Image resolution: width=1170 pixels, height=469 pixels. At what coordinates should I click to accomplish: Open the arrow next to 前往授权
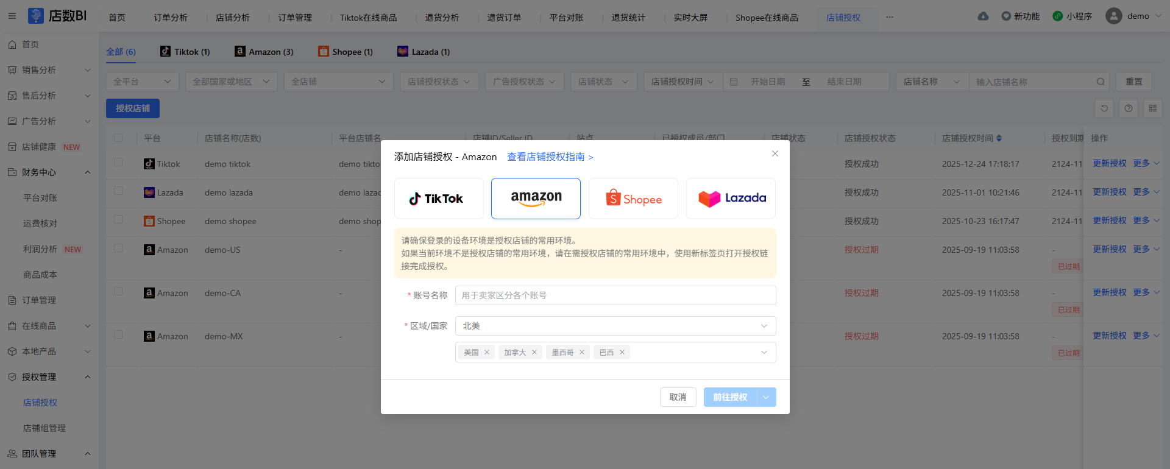(767, 397)
